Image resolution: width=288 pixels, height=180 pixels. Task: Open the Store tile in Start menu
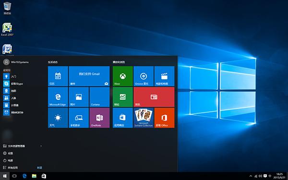pyautogui.click(x=123, y=118)
